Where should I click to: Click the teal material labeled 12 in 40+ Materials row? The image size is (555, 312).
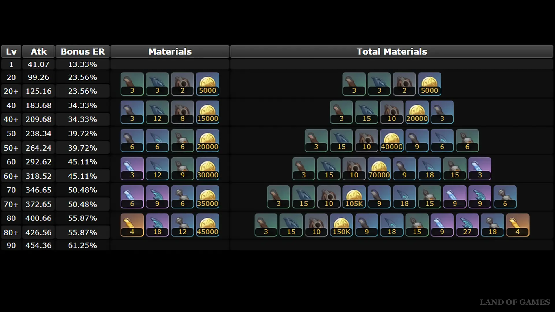coord(157,112)
